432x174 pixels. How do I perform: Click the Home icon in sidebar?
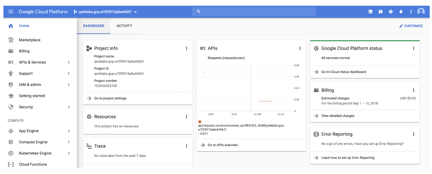(x=11, y=26)
